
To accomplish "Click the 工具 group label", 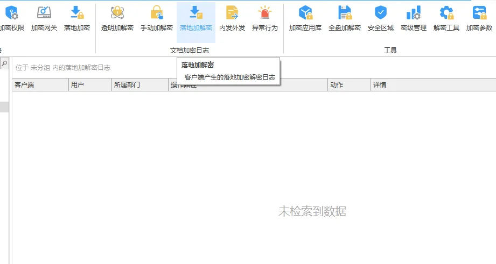I will 390,50.
